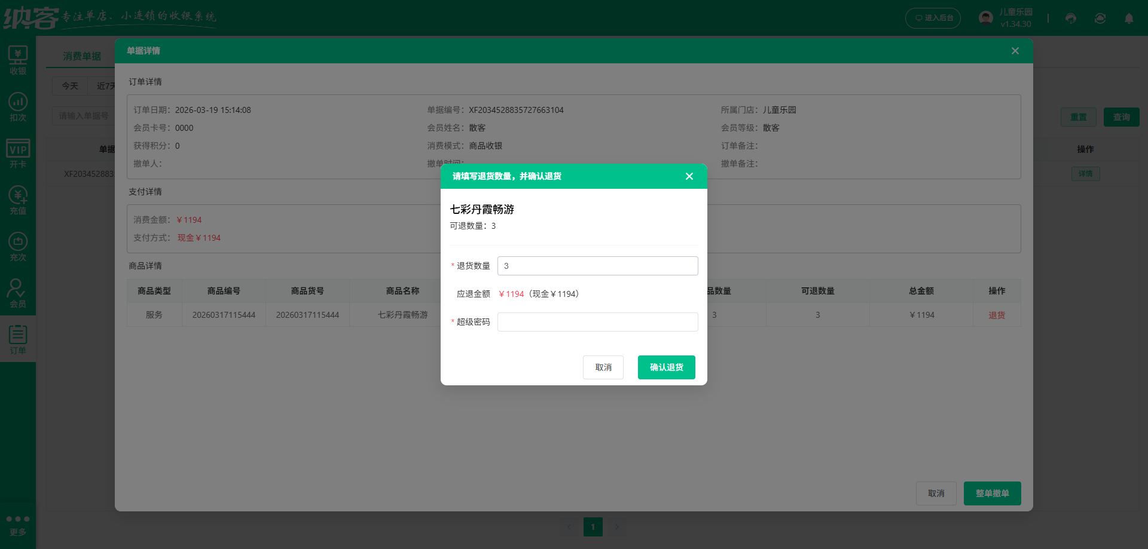The width and height of the screenshot is (1148, 549).
Task: Open the VIP 开卡 card icon
Action: [18, 154]
